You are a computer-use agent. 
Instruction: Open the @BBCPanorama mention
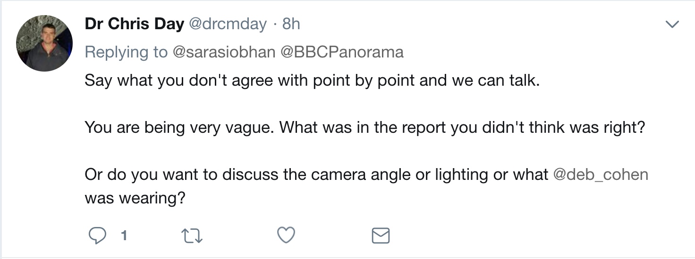point(342,52)
